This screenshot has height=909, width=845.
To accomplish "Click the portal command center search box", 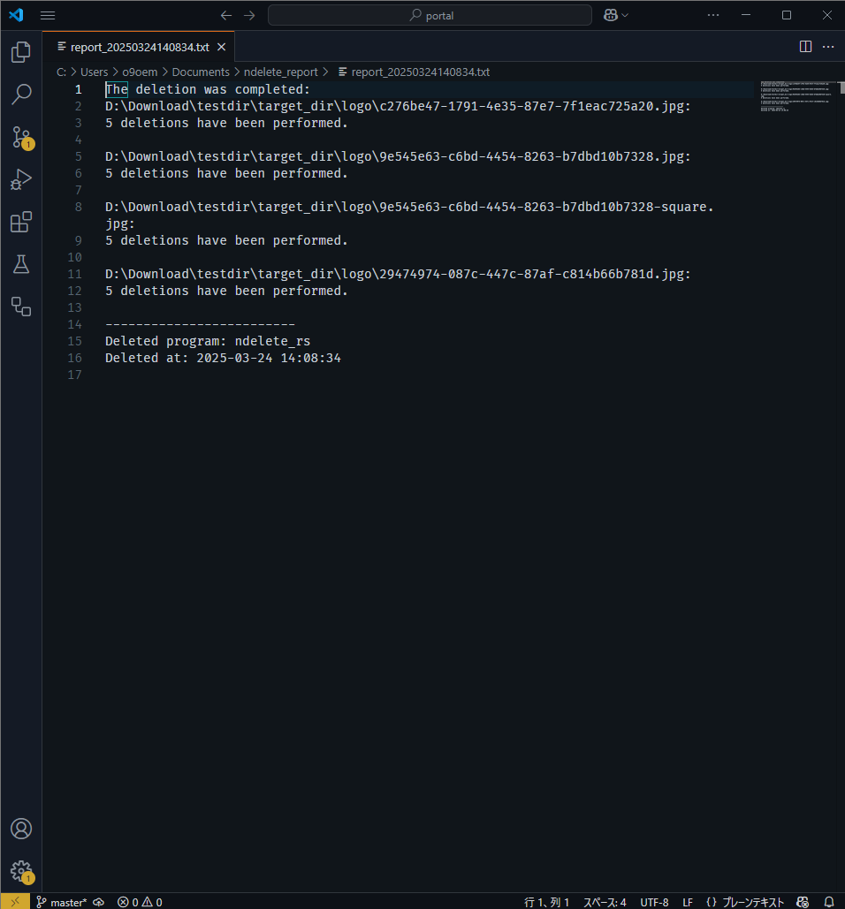I will tap(430, 15).
